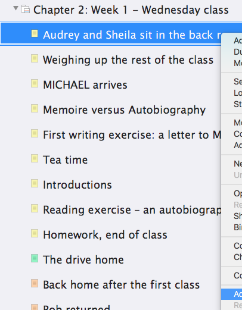Collapse the Chapter 2 disclosure triangle

pos(15,8)
